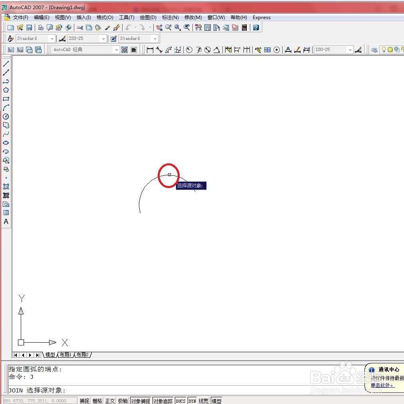Click the Paste clipboard icon

[x=98, y=27]
